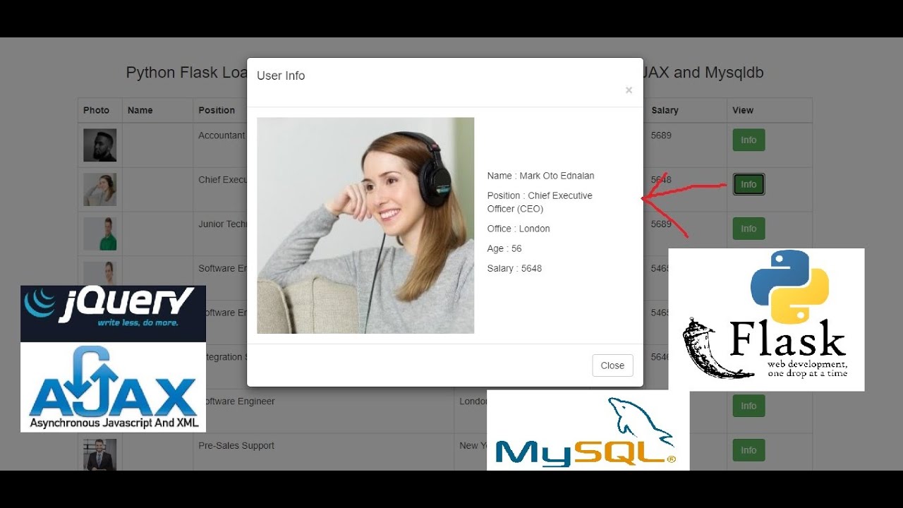903x508 pixels.
Task: Click the 'User Info' modal title
Action: (281, 75)
